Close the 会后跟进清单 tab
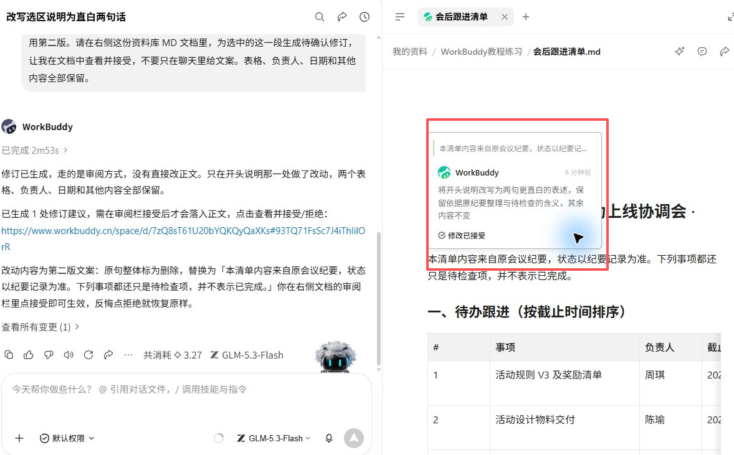 click(505, 17)
